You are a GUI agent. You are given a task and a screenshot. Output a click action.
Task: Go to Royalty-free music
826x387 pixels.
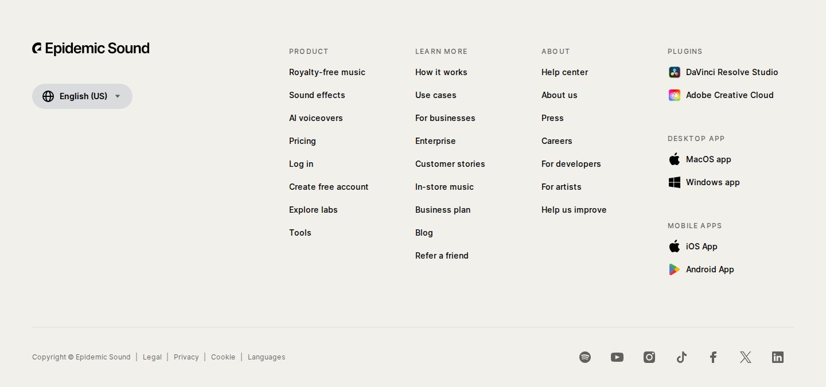(x=327, y=72)
